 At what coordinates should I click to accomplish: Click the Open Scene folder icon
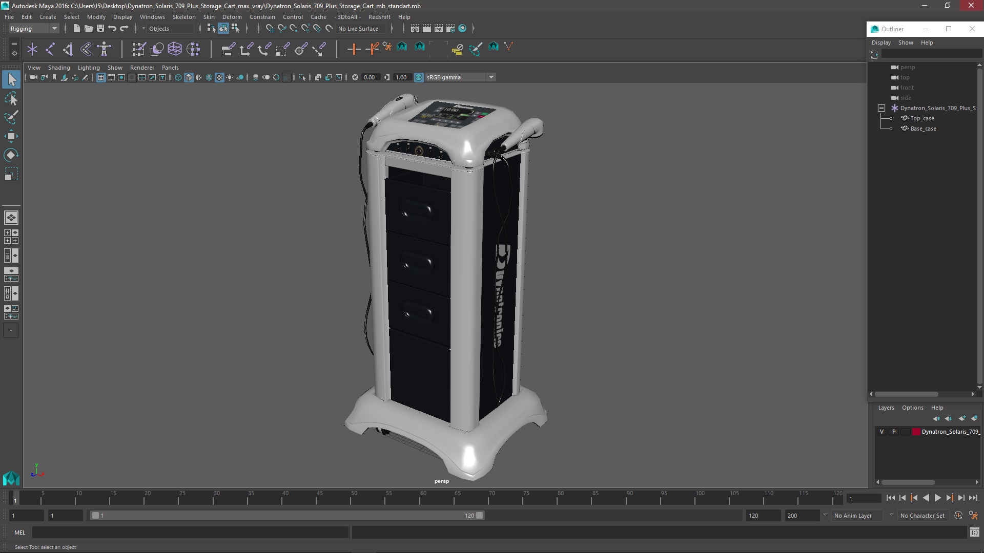point(89,29)
